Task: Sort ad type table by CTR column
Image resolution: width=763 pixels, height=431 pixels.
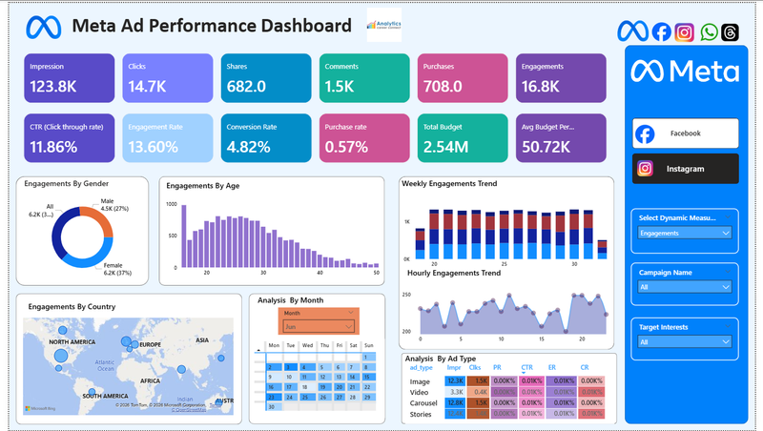Action: [x=526, y=368]
